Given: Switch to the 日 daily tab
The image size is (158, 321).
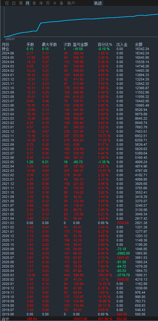Looking at the screenshot, I should 14,3.
